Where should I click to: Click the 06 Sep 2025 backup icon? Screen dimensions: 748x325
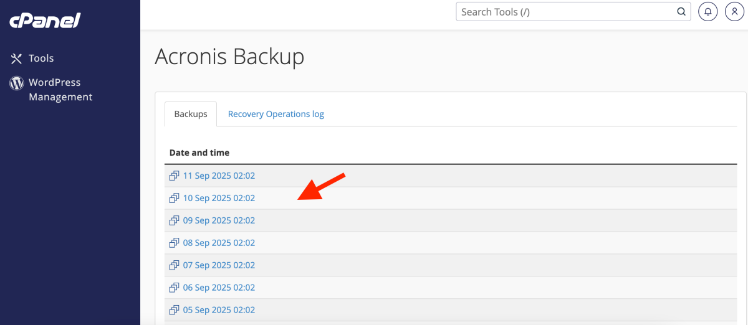click(x=175, y=288)
